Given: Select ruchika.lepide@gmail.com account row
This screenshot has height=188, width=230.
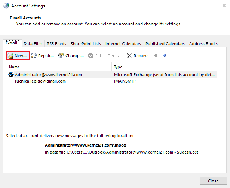Looking at the screenshot, I should point(111,81).
